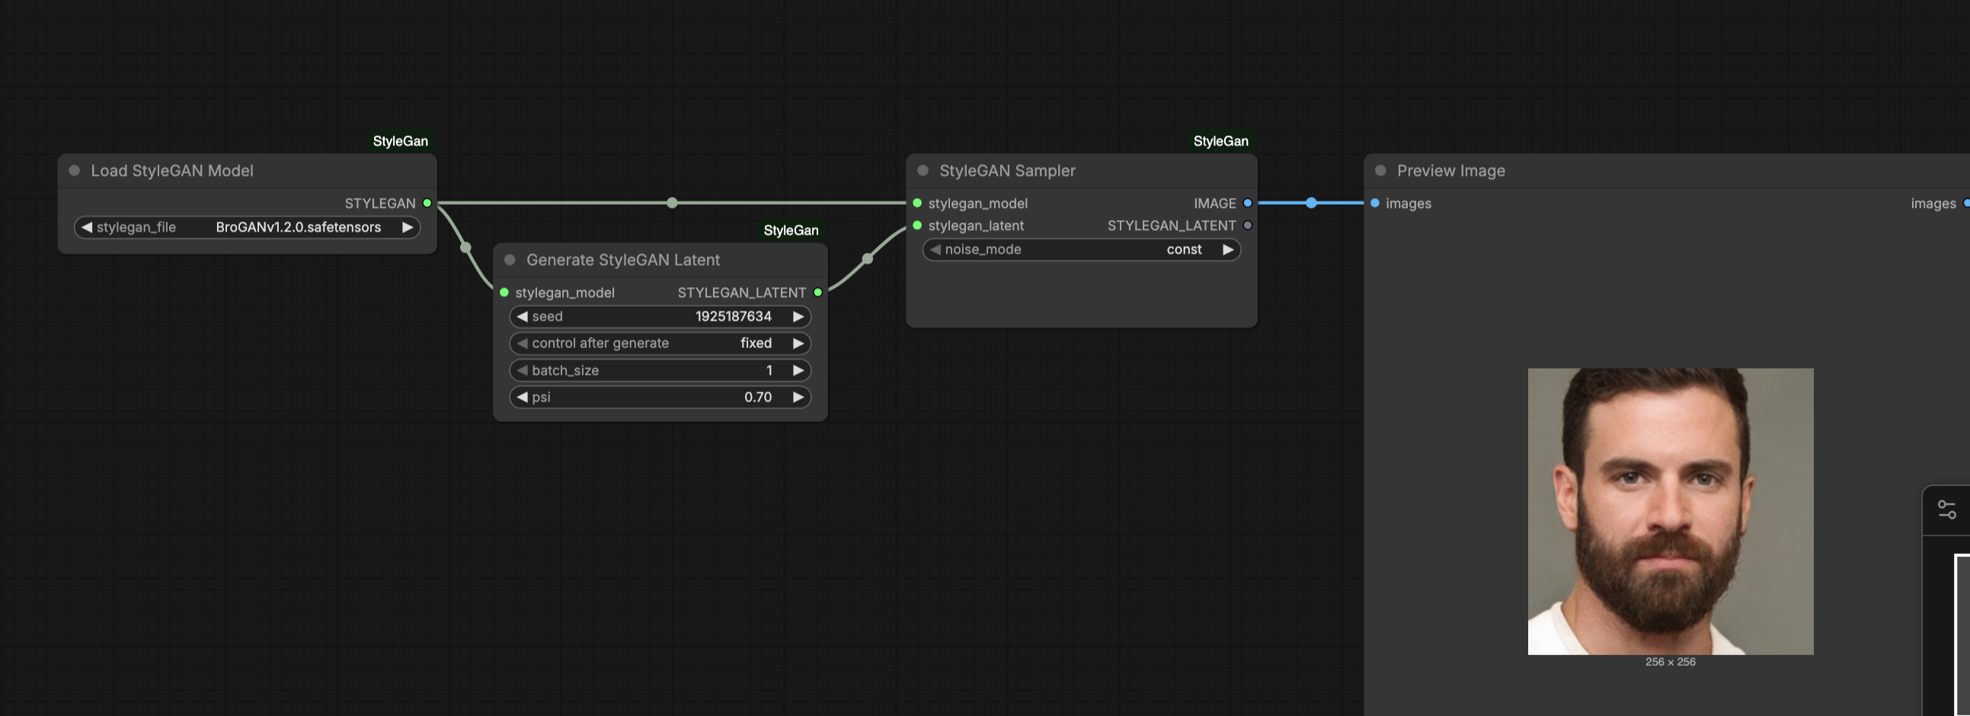This screenshot has height=716, width=1970.
Task: Click midpoint dot on latent link to Sampler
Action: (x=867, y=258)
